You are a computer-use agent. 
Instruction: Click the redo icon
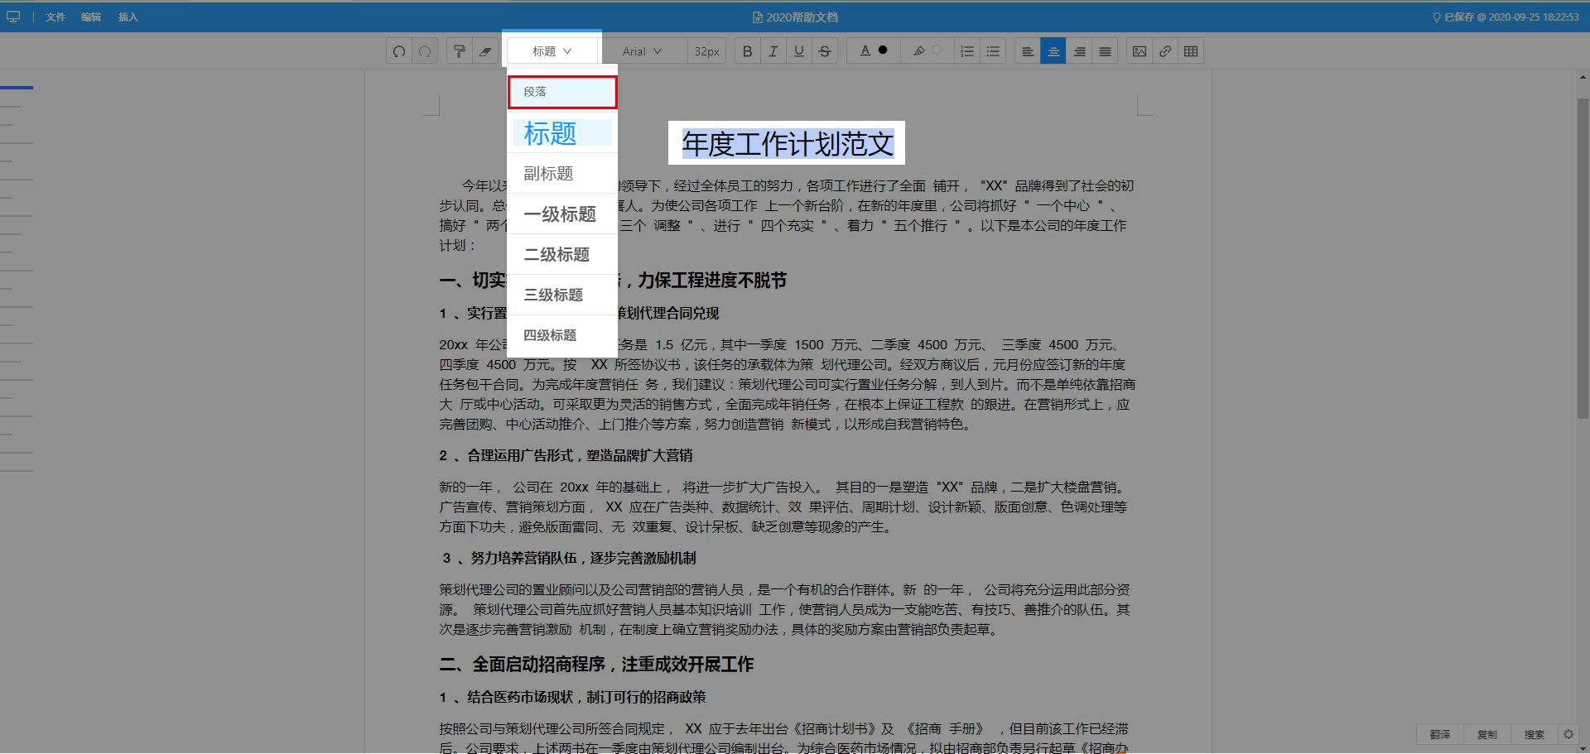(x=425, y=51)
